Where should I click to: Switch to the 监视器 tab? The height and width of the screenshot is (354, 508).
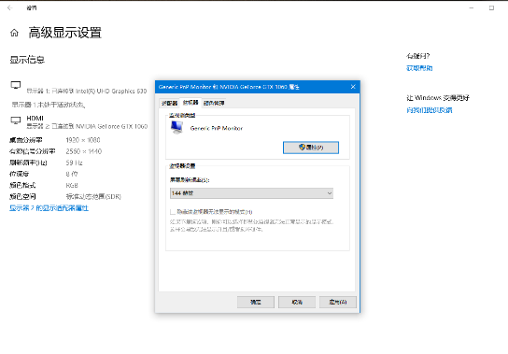[190, 103]
